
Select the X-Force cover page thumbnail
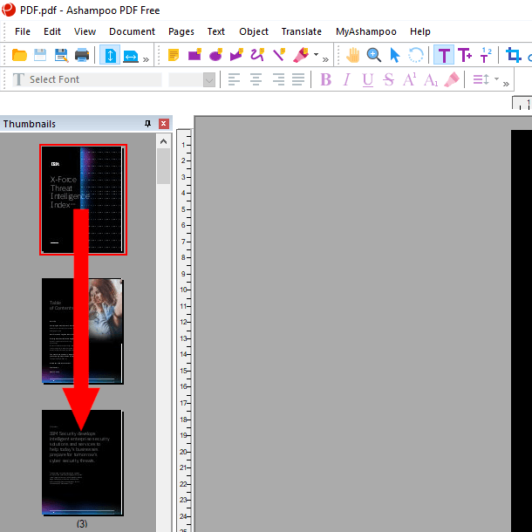[x=83, y=200]
